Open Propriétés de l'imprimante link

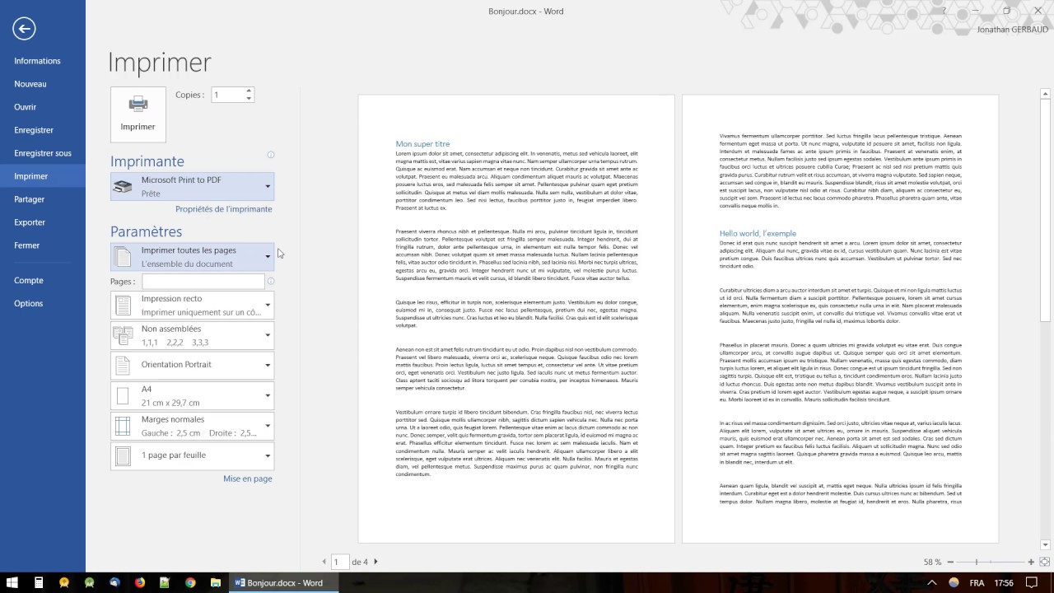coord(223,209)
